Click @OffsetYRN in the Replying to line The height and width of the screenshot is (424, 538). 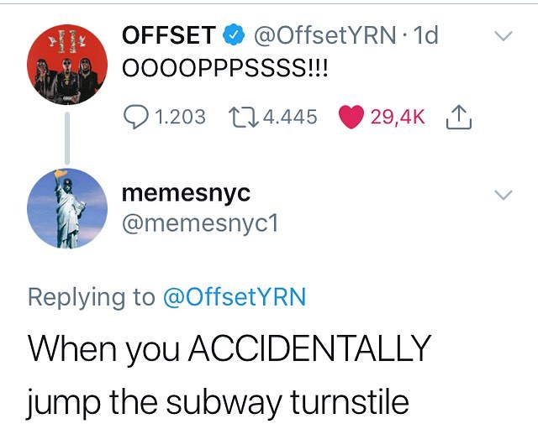point(234,296)
